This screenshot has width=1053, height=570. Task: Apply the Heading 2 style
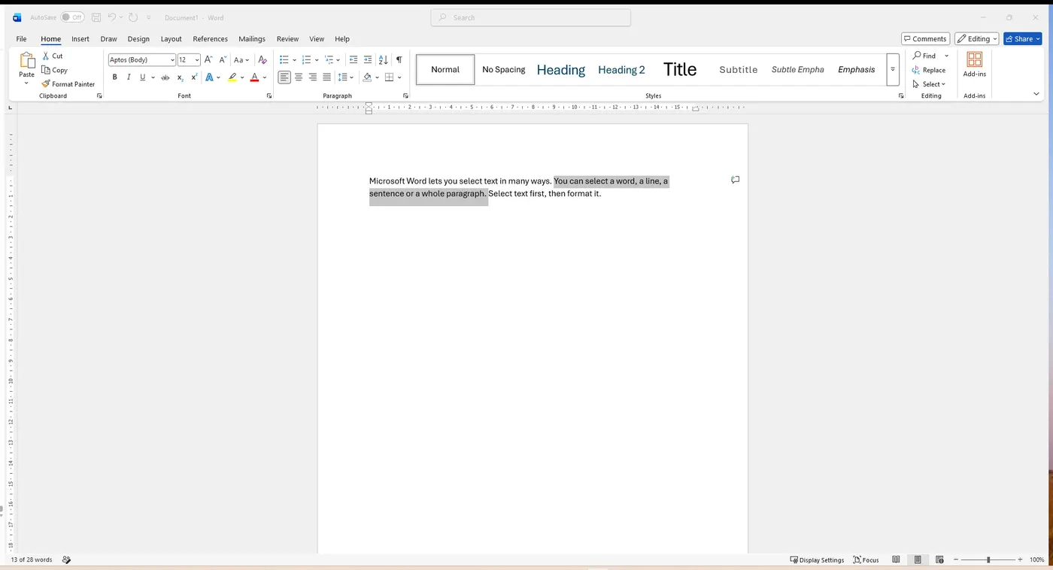[621, 70]
